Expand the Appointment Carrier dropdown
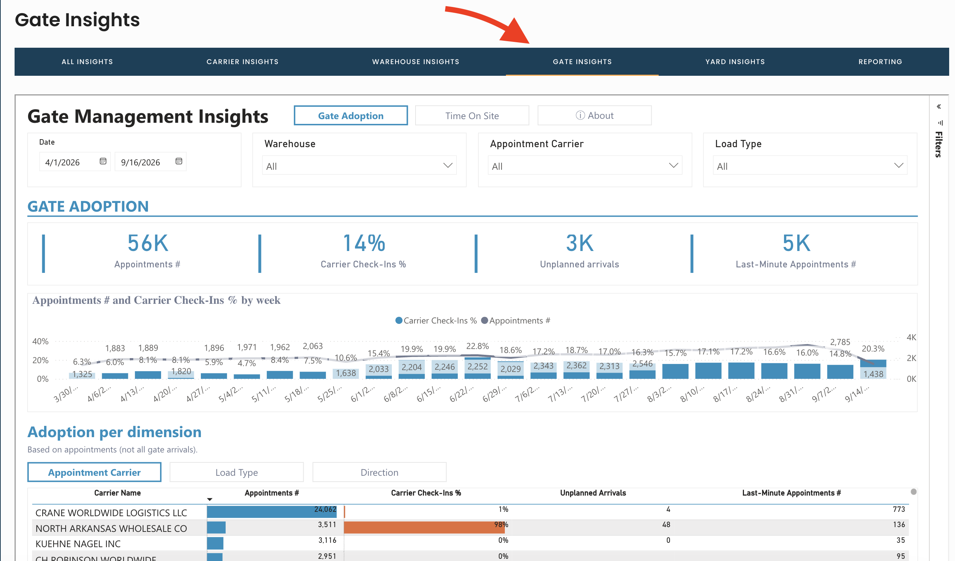Screen dimensions: 955x561 [585, 166]
